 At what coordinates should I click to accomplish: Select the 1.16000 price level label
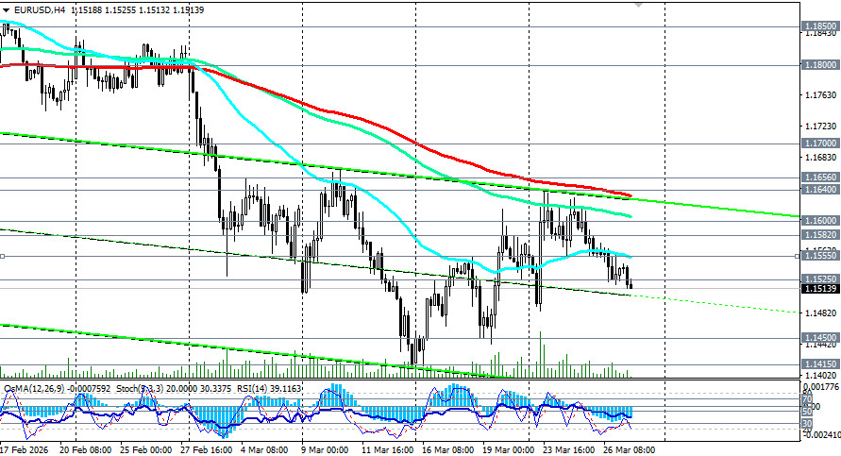(x=818, y=221)
